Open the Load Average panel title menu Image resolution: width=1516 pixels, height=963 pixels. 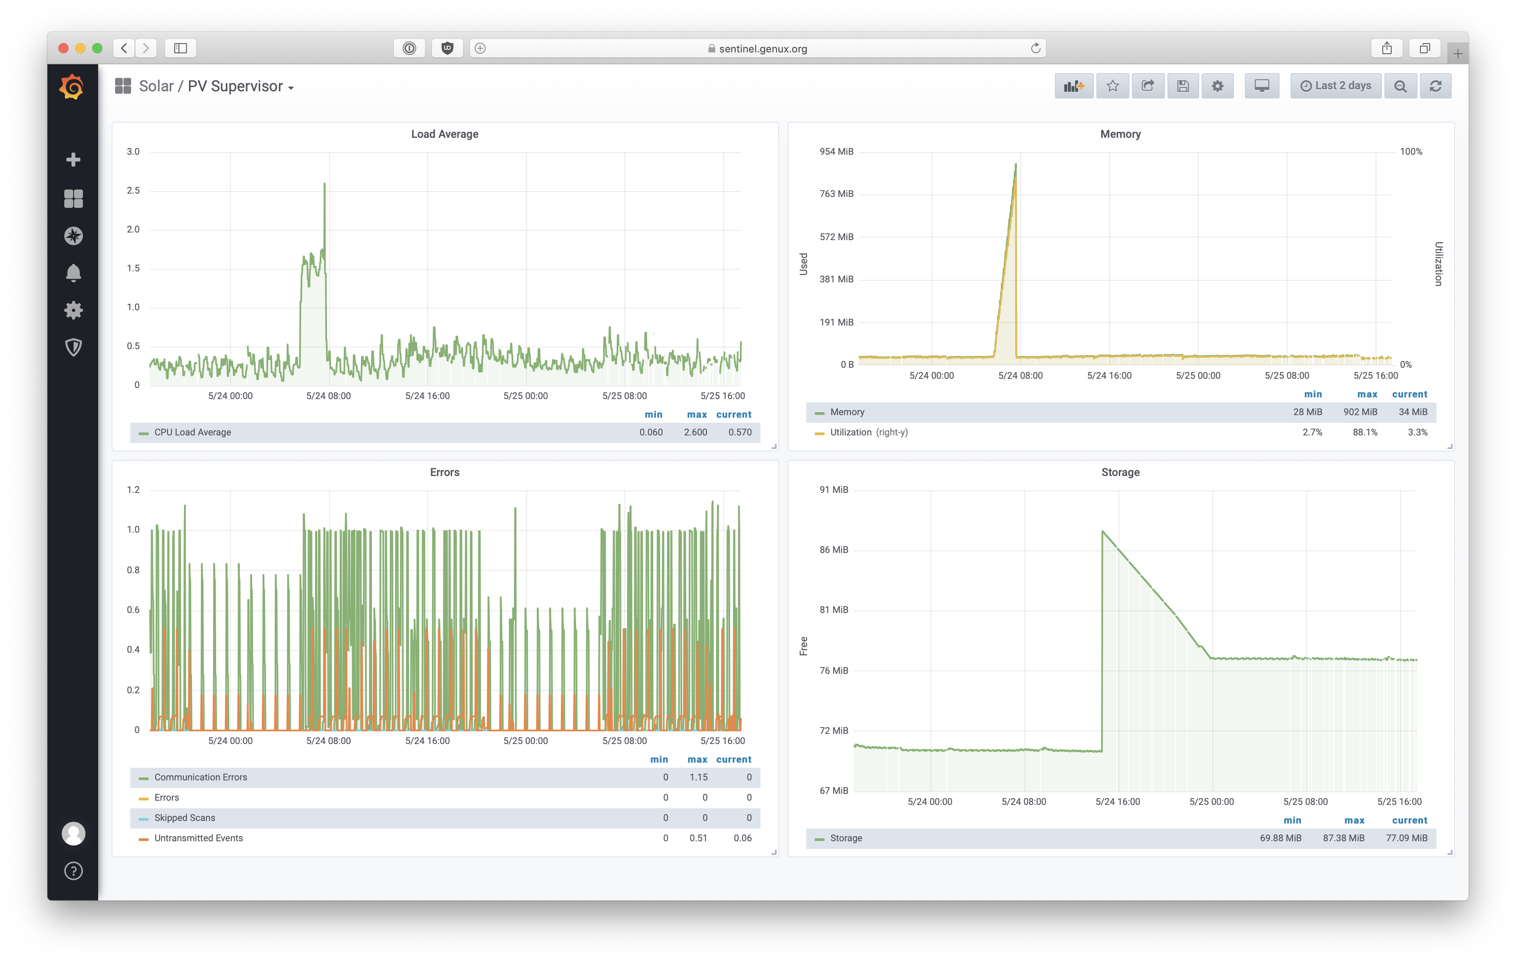point(445,134)
